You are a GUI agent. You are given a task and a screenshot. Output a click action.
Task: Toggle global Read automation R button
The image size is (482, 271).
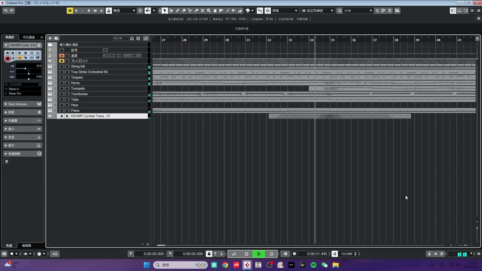tap(89, 11)
